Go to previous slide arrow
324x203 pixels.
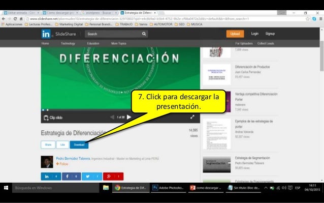[112, 117]
